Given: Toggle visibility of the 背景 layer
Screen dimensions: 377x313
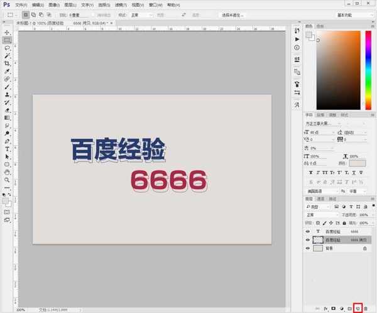Looking at the screenshot, I should 308,248.
